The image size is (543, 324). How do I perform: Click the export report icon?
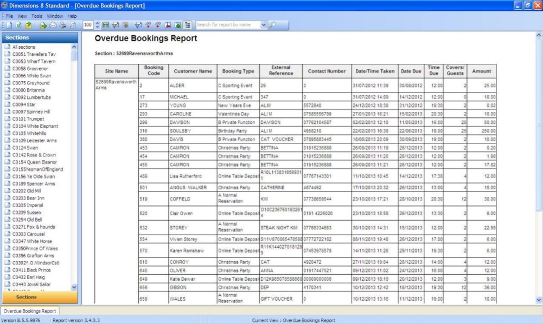coord(28,25)
